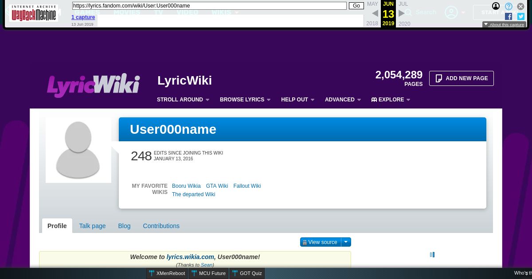The width and height of the screenshot is (532, 279).
Task: Switch to the Profile tab
Action: [57, 226]
